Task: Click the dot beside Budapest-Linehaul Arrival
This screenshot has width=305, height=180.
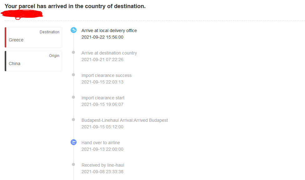Action: click(x=73, y=120)
